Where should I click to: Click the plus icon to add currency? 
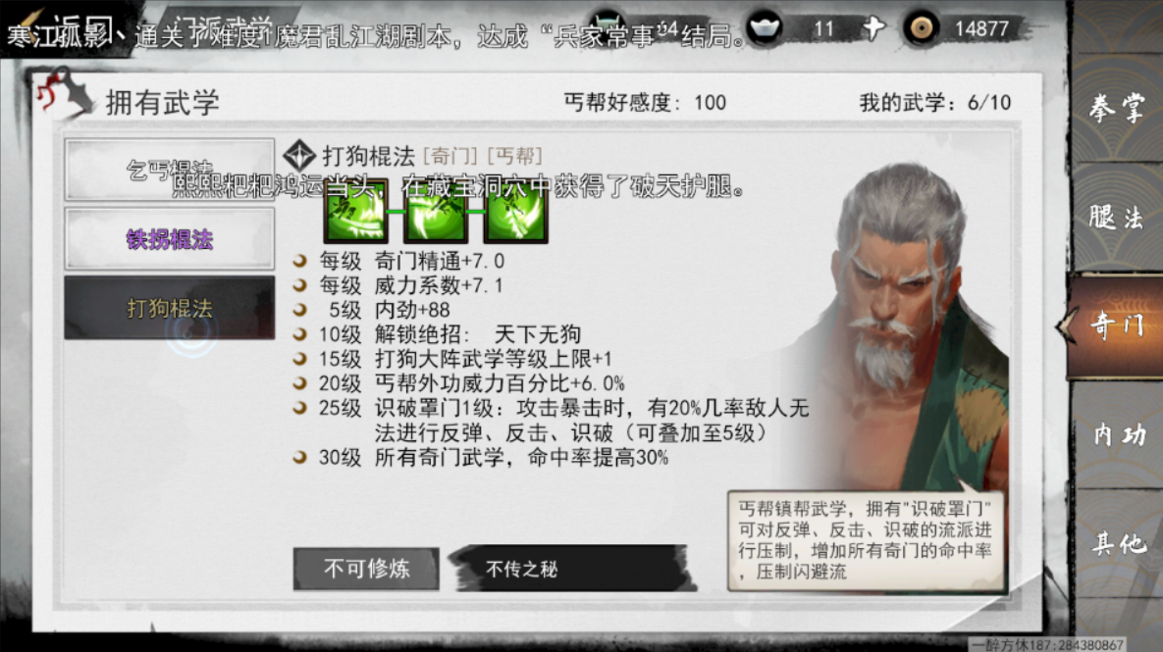(x=873, y=28)
